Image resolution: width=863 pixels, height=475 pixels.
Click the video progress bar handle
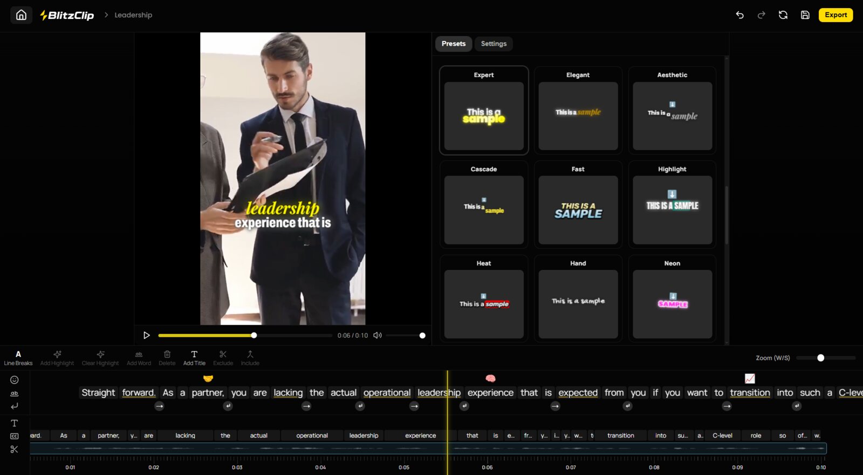254,336
